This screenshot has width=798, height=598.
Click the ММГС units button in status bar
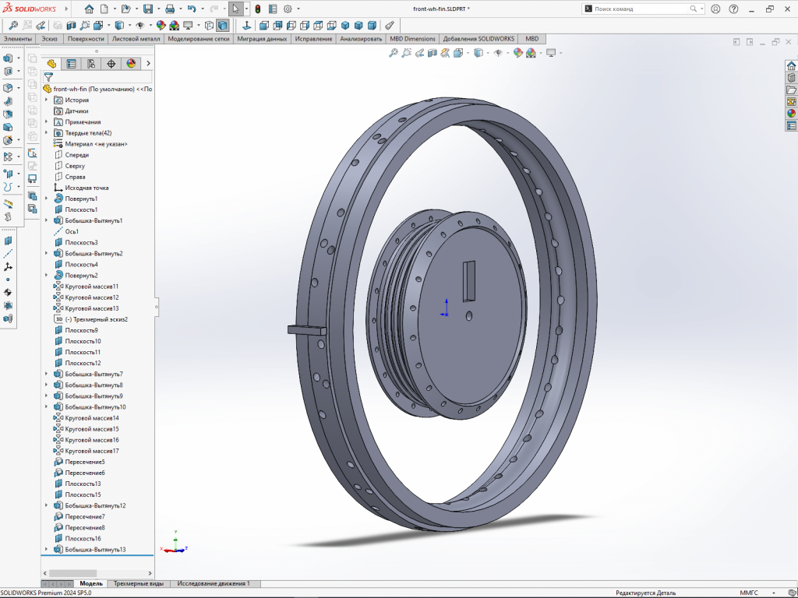[748, 593]
